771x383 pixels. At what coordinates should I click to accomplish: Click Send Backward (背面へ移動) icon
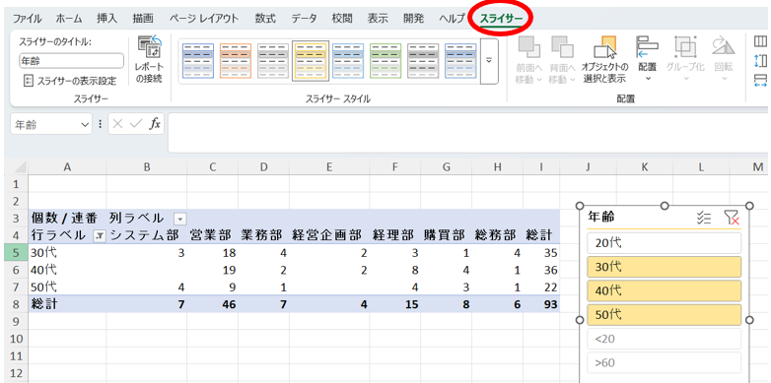562,48
